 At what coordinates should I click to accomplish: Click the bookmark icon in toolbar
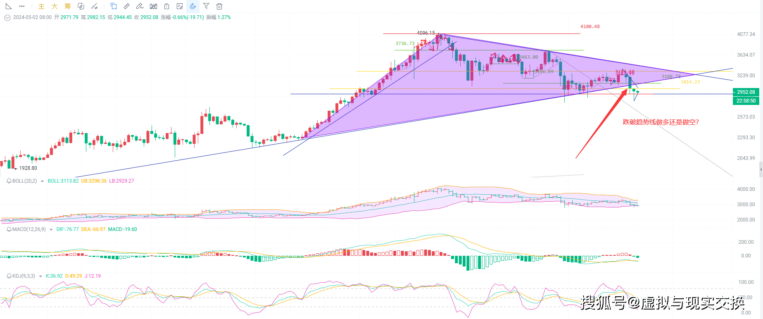(x=114, y=6)
